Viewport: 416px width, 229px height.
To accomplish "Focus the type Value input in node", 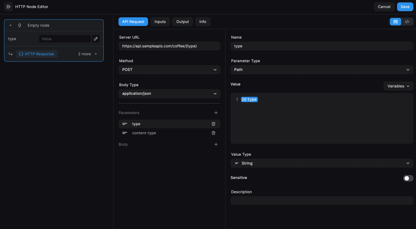I will click(65, 39).
